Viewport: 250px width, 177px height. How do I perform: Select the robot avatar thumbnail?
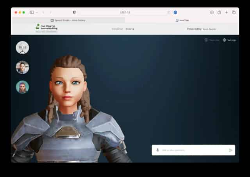click(x=22, y=48)
